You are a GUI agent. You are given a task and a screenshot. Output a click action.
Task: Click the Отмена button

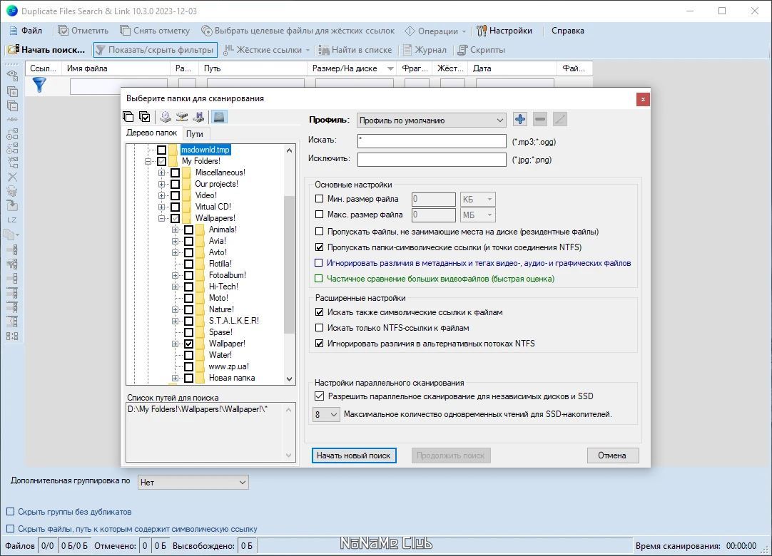(612, 455)
